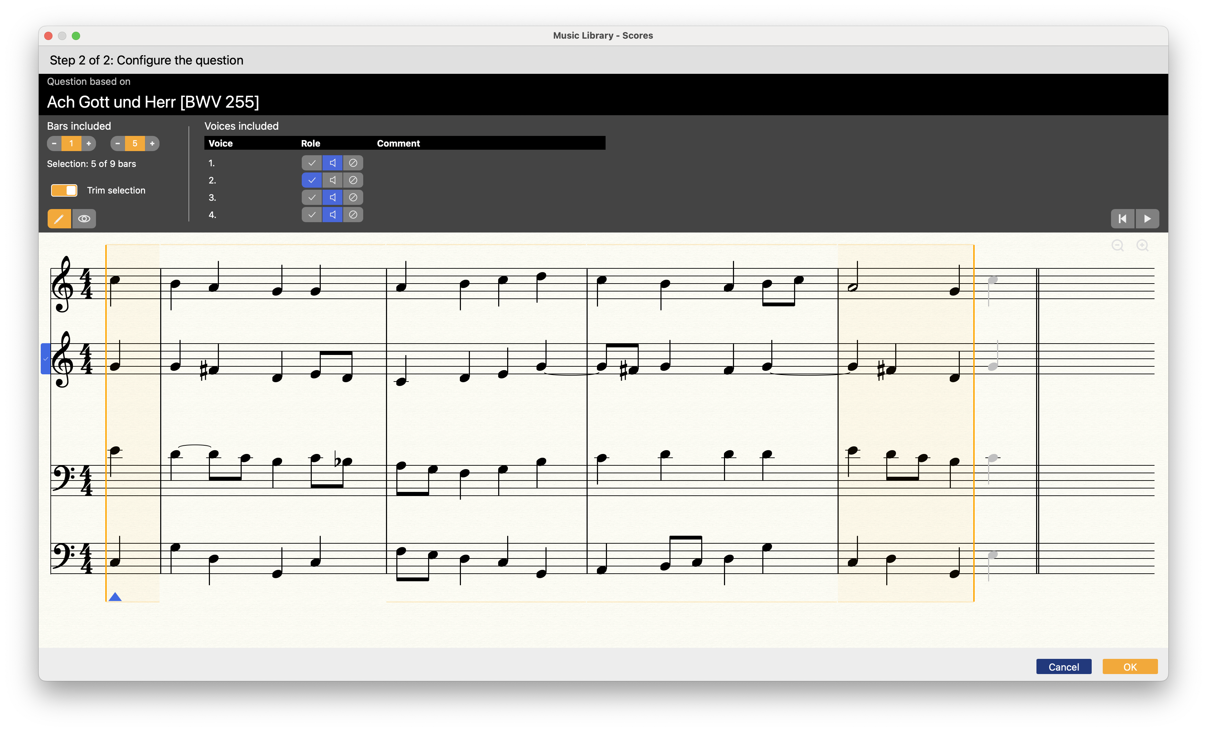Select the speaker role for voice 4

(x=332, y=215)
